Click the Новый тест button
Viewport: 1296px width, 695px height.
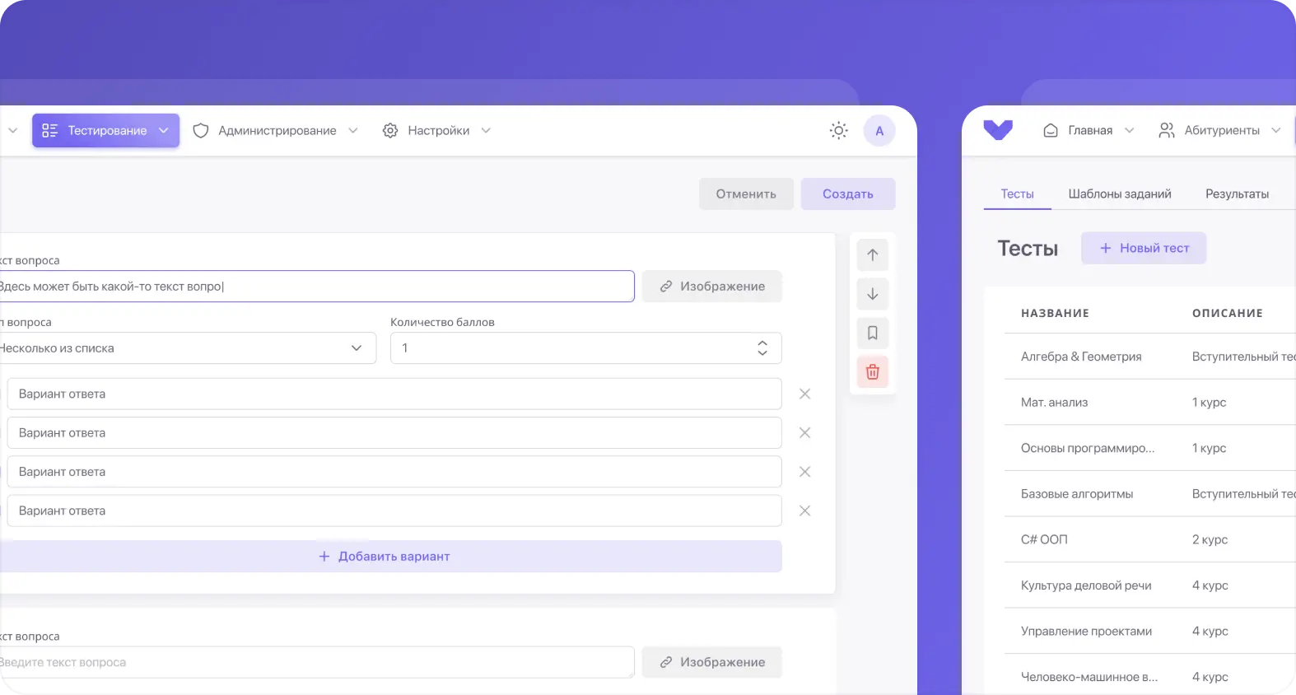click(1144, 248)
